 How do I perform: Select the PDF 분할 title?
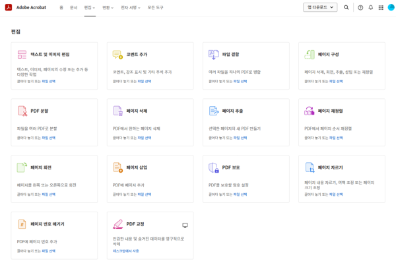[x=40, y=111]
